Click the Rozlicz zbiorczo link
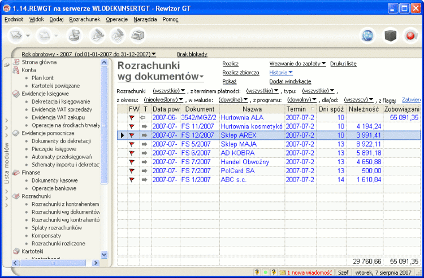The width and height of the screenshot is (424, 278). click(x=241, y=73)
